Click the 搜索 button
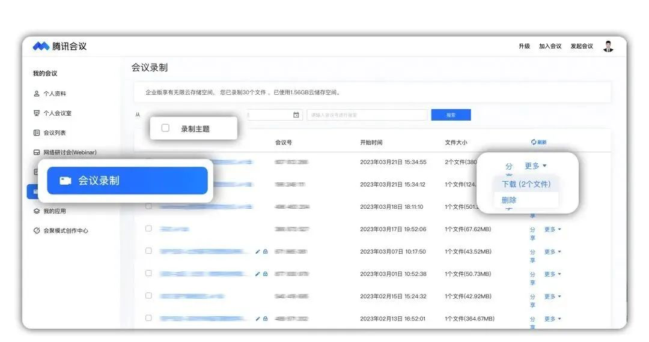The height and width of the screenshot is (342, 649). point(451,115)
